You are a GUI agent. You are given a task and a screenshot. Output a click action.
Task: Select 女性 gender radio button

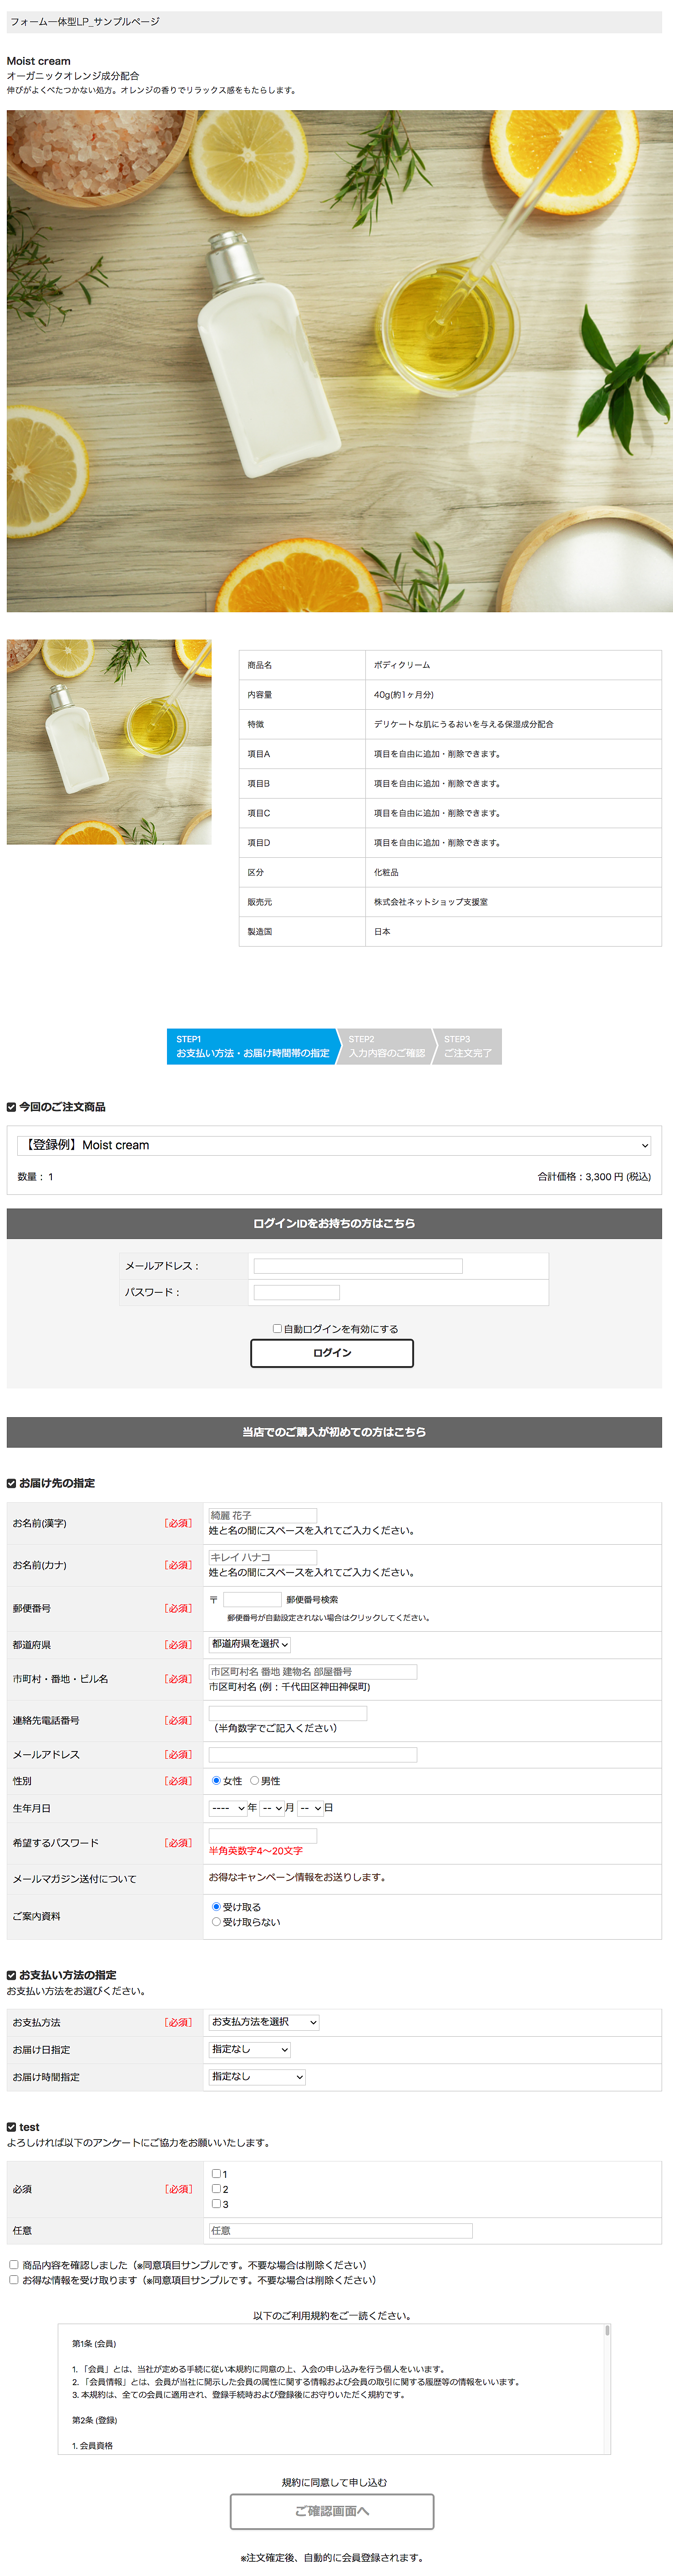pos(217,1781)
